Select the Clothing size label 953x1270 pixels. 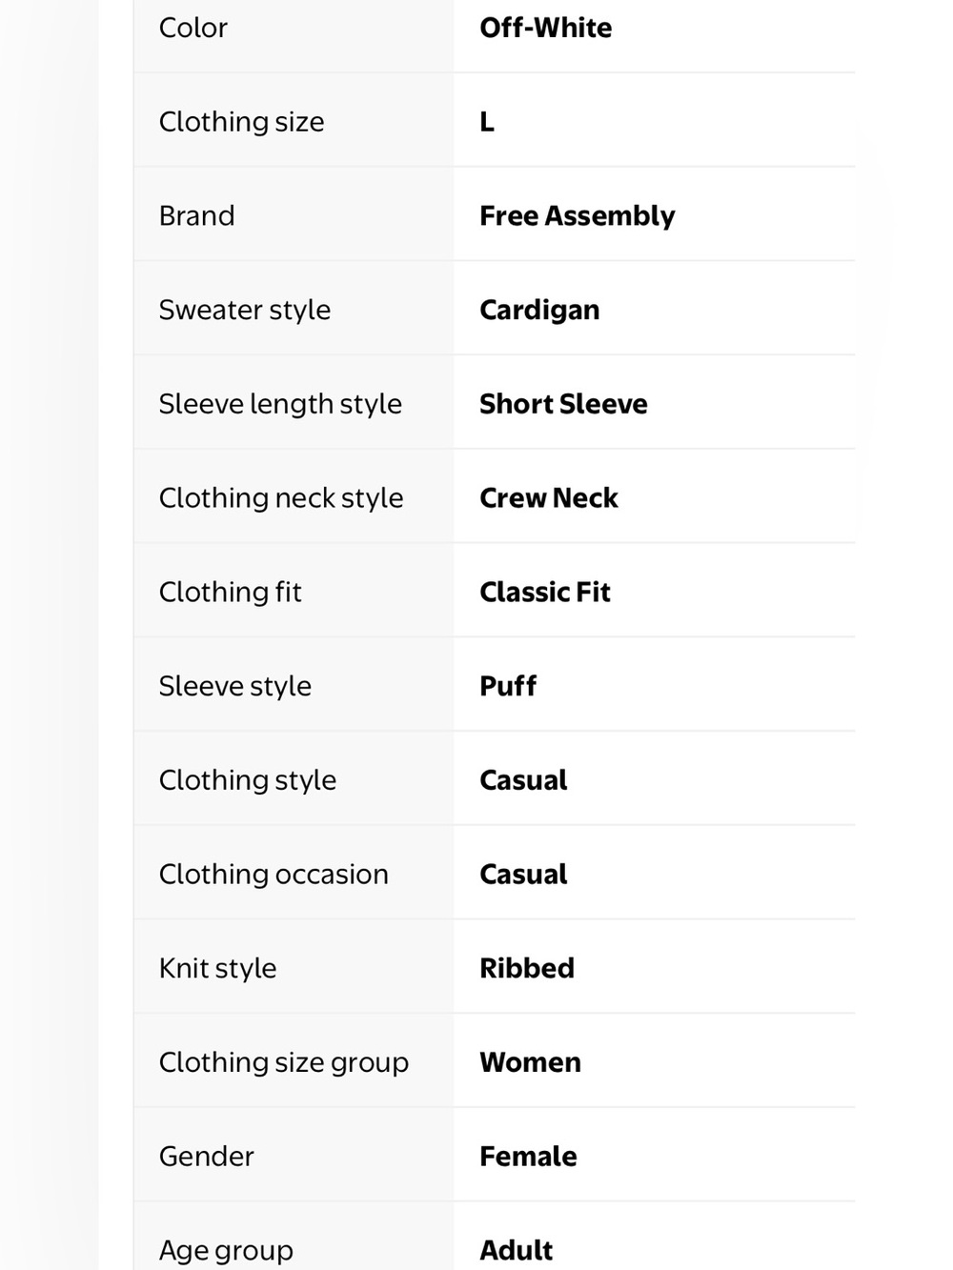241,122
